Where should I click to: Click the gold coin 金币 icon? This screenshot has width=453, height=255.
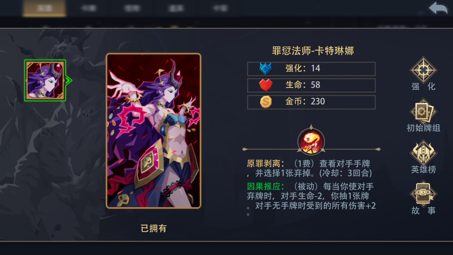(x=265, y=101)
